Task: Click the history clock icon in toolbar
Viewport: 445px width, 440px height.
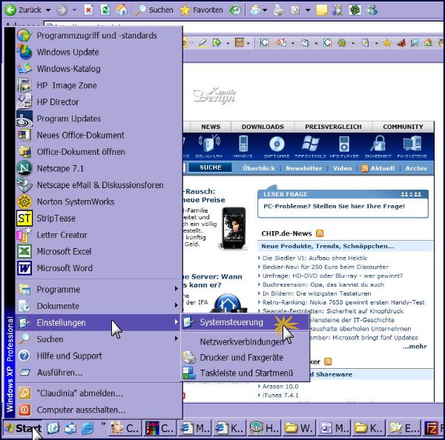Action: click(235, 10)
